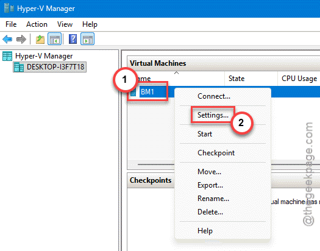Choose Export... from the context menu

pyautogui.click(x=223, y=185)
